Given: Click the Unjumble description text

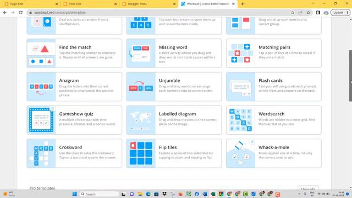Looking at the screenshot, I should coord(185,89).
